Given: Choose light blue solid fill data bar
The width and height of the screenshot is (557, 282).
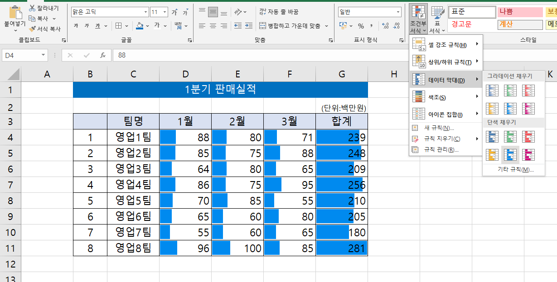Looking at the screenshot, I should click(x=510, y=155).
